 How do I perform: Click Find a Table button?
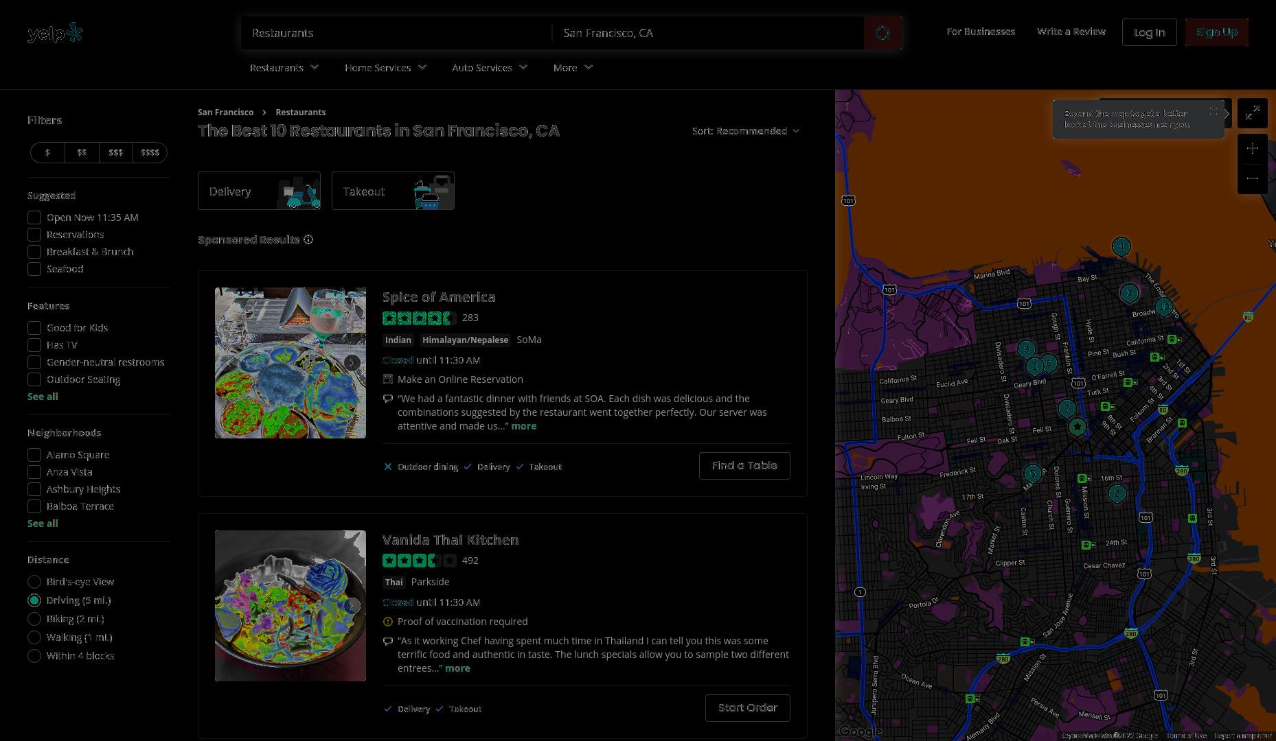point(744,466)
